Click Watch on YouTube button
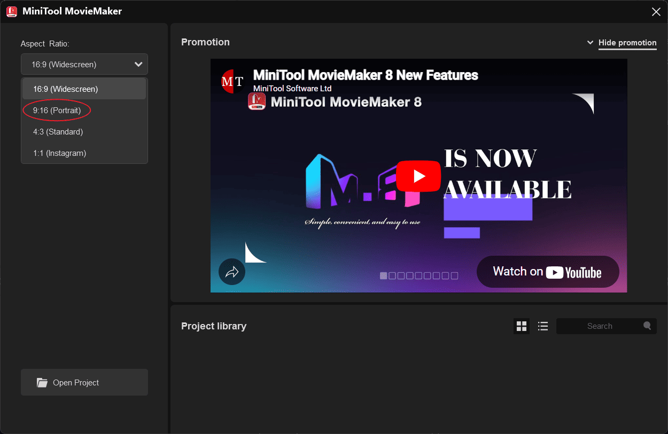Viewport: 668px width, 434px height. [548, 272]
